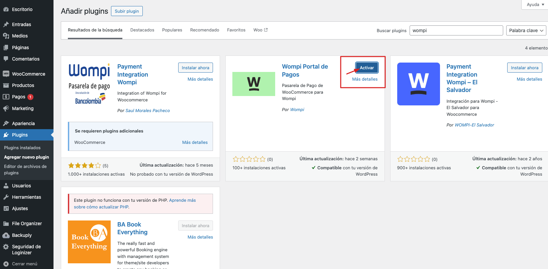548x269 pixels.
Task: Click the Wompi Portal de Pagos thumbnail
Action: pyautogui.click(x=253, y=84)
